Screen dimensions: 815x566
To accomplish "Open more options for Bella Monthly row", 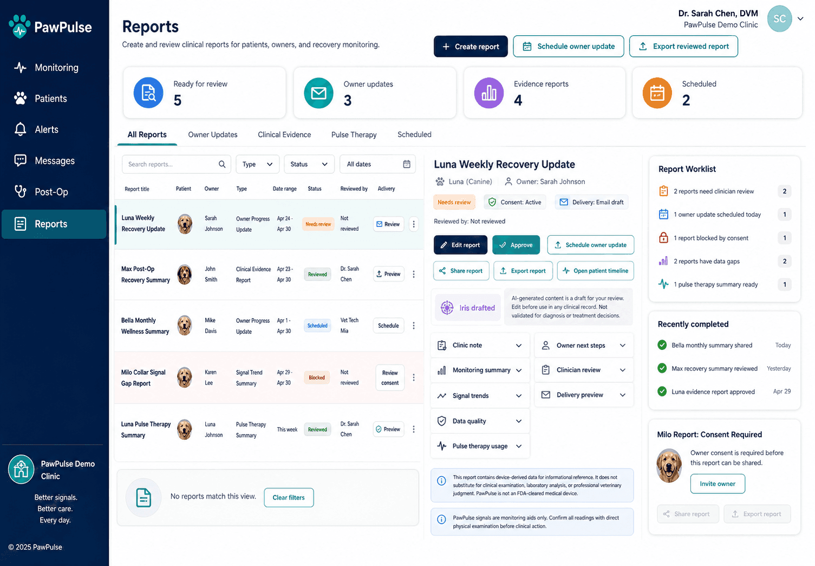I will tap(414, 326).
